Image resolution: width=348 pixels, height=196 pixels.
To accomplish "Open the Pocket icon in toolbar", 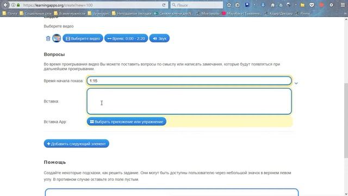I will pos(312,5).
